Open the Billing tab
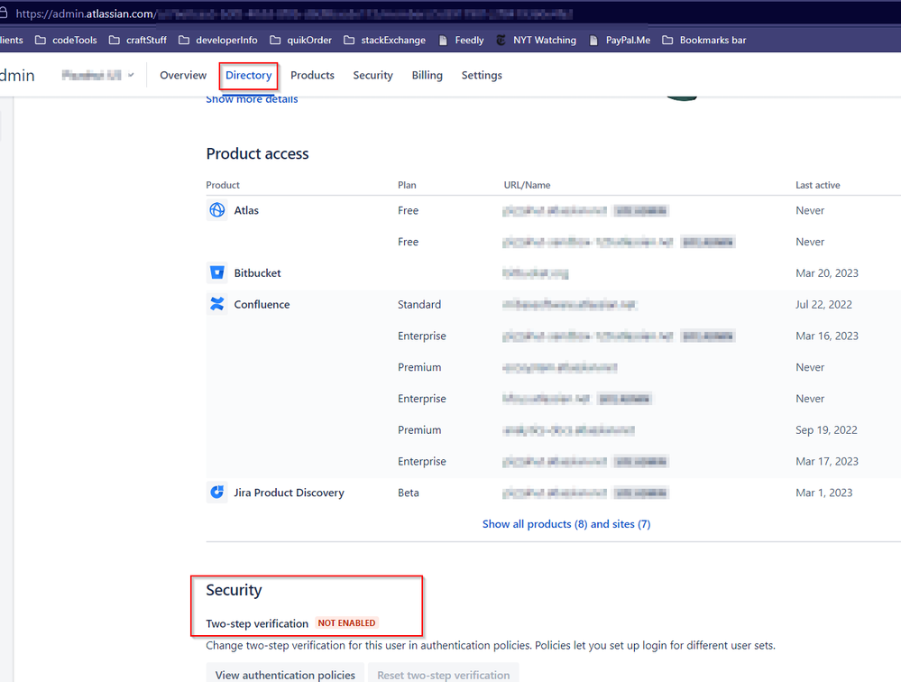This screenshot has height=682, width=901. 427,75
